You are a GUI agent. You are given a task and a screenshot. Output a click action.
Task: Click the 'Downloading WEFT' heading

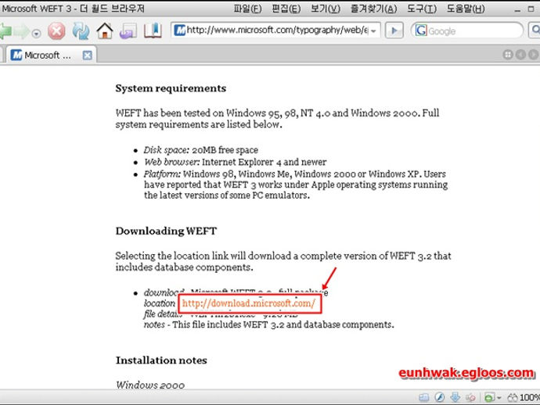(x=166, y=231)
